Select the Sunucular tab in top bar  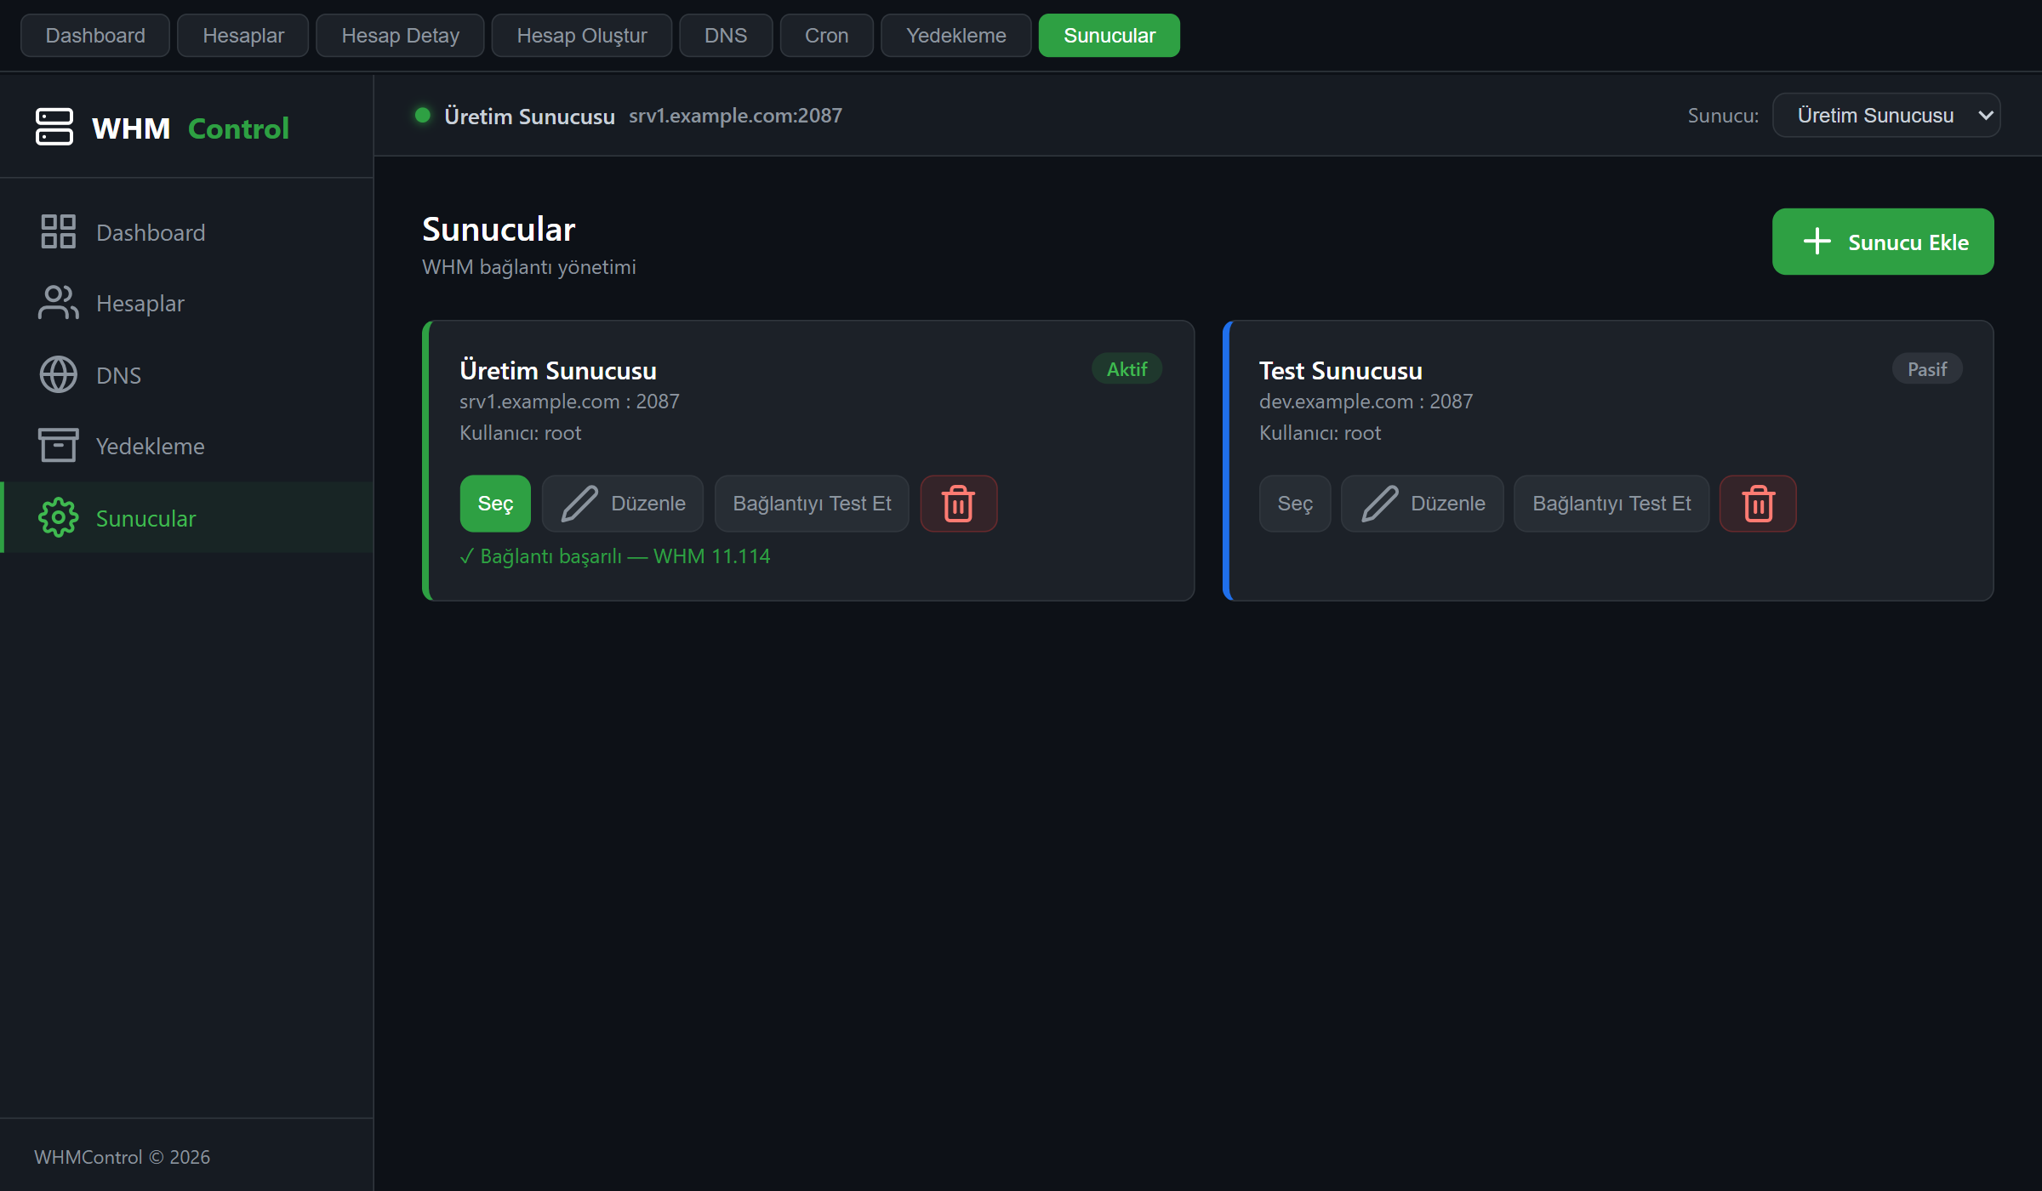1109,36
